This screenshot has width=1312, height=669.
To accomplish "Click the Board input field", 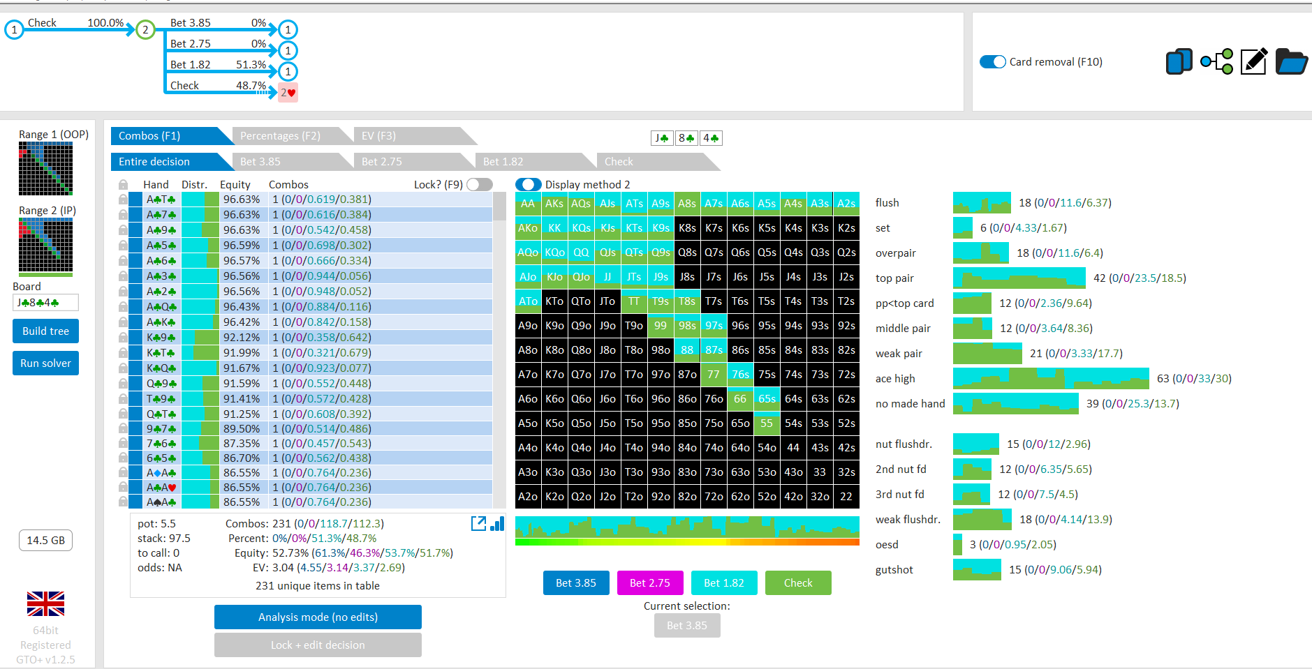I will [45, 303].
